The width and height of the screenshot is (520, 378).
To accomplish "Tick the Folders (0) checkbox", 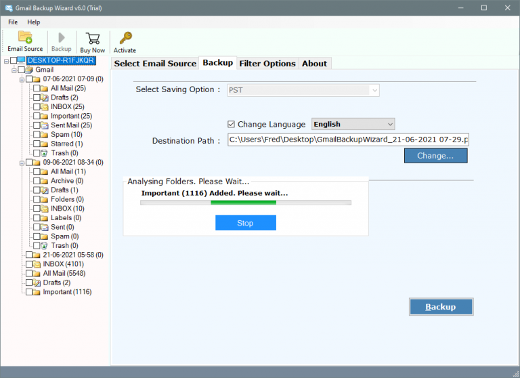I will (37, 199).
